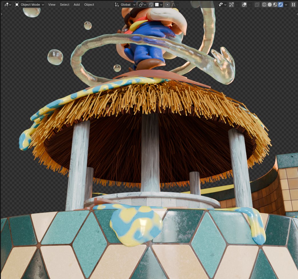Switch to material preview shading
298x279 pixels.
(x=275, y=5)
